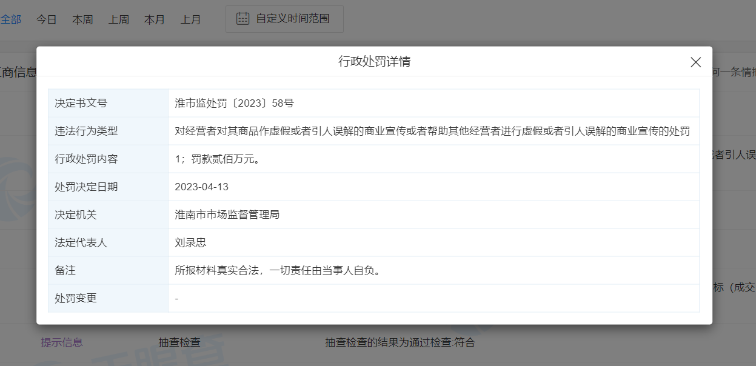The width and height of the screenshot is (756, 366).
Task: Click the 行政处罚内容 label
Action: 86,159
